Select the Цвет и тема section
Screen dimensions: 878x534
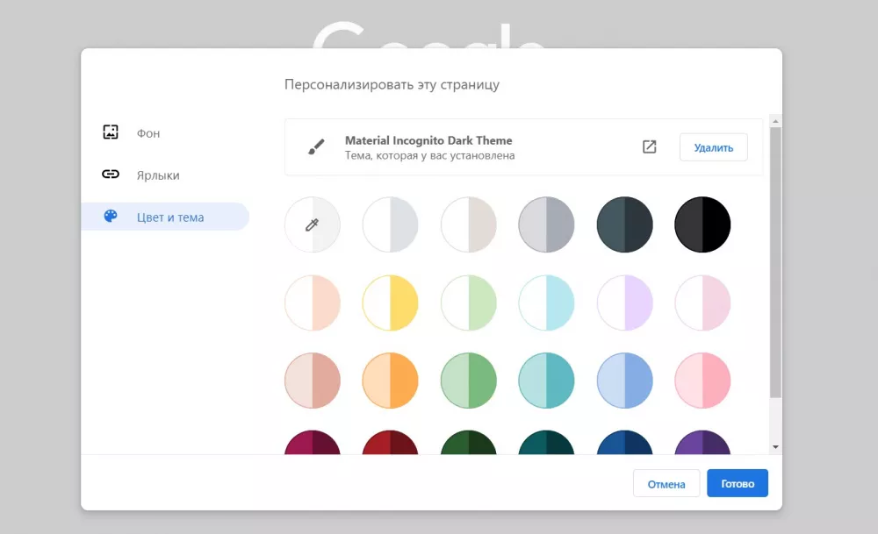tap(169, 217)
